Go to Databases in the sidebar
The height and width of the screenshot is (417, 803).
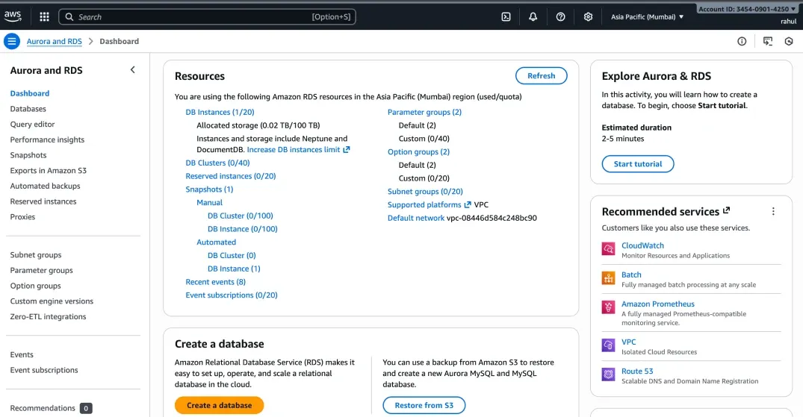28,109
